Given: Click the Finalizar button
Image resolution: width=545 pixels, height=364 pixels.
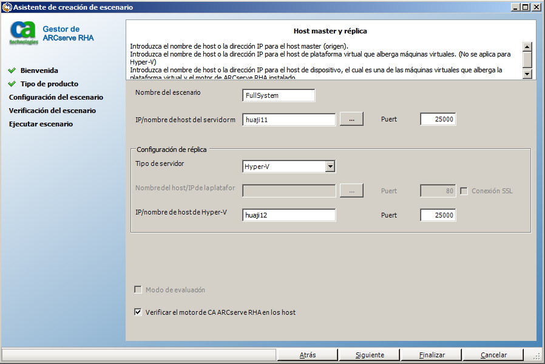Looking at the screenshot, I should [x=432, y=355].
